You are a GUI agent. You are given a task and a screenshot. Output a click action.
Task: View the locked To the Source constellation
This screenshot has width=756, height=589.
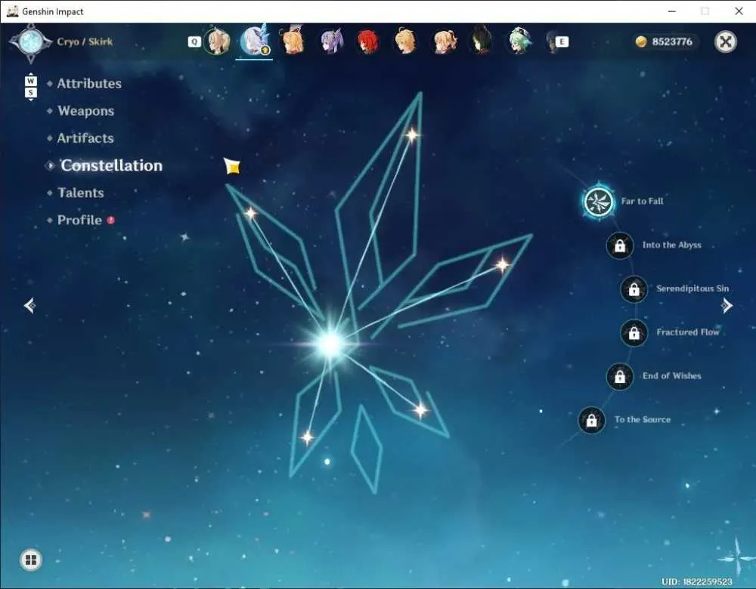click(591, 421)
